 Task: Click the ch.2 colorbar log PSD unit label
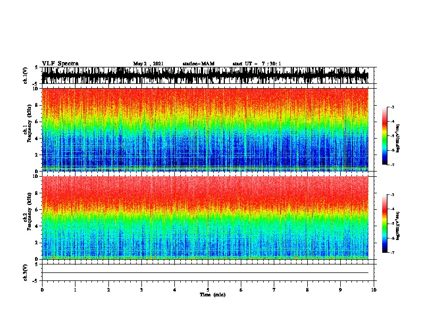[x=398, y=225]
